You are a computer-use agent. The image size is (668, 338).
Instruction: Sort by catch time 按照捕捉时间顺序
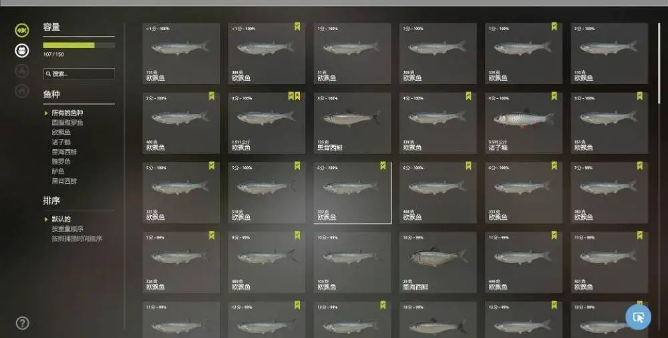77,238
